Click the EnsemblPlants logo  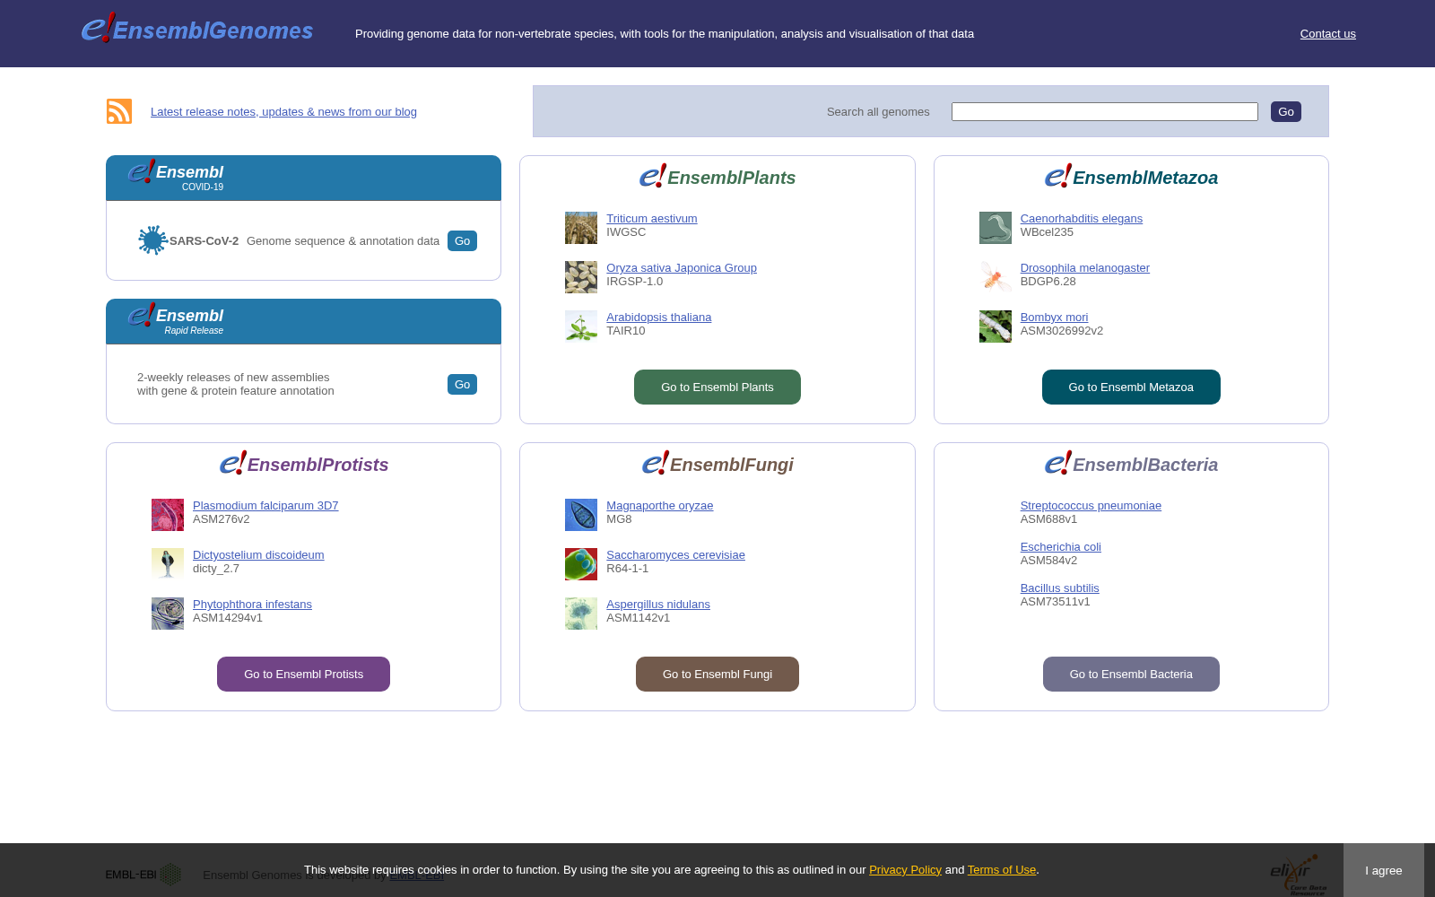[717, 177]
